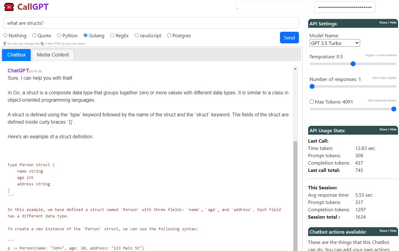
Task: Click the p := Person{...} code line
Action: pos(76,248)
